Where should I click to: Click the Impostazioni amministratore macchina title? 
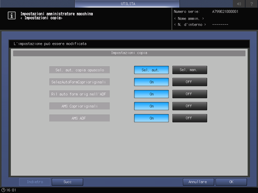pyautogui.click(x=57, y=14)
